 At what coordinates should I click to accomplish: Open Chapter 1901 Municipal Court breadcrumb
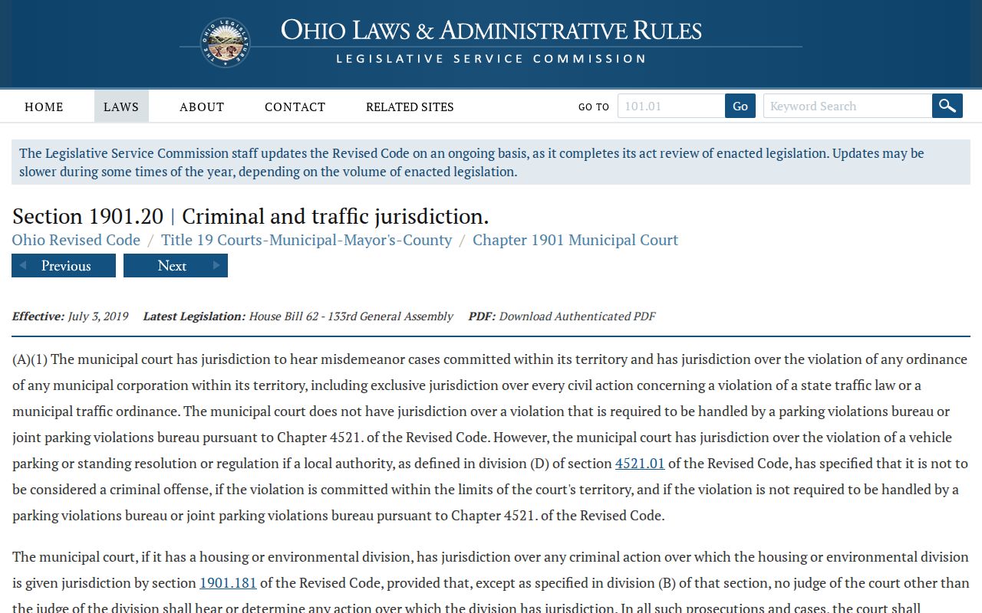575,240
